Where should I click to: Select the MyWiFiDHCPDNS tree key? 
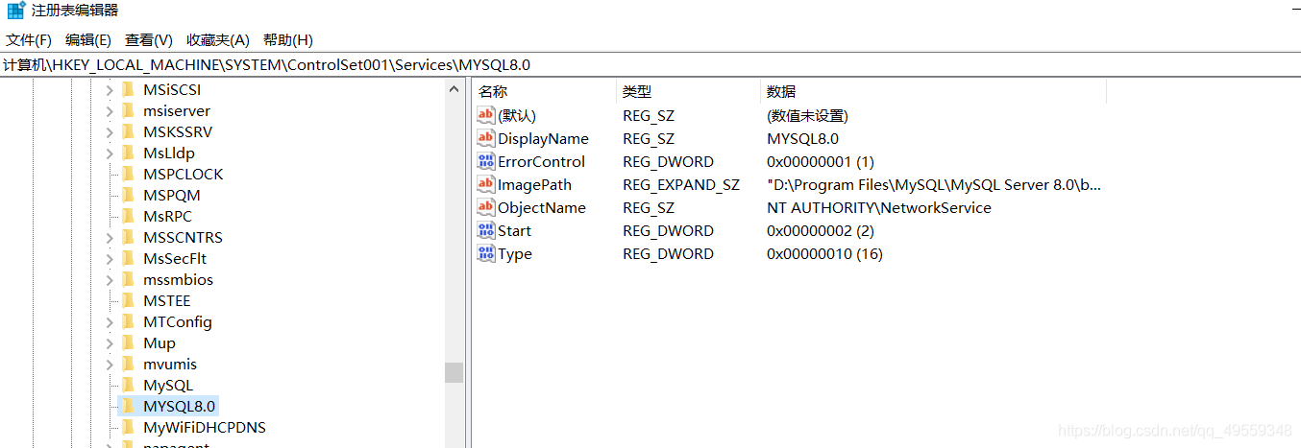pos(205,428)
